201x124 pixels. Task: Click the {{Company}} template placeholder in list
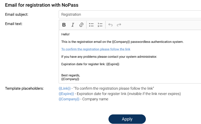click(x=69, y=99)
